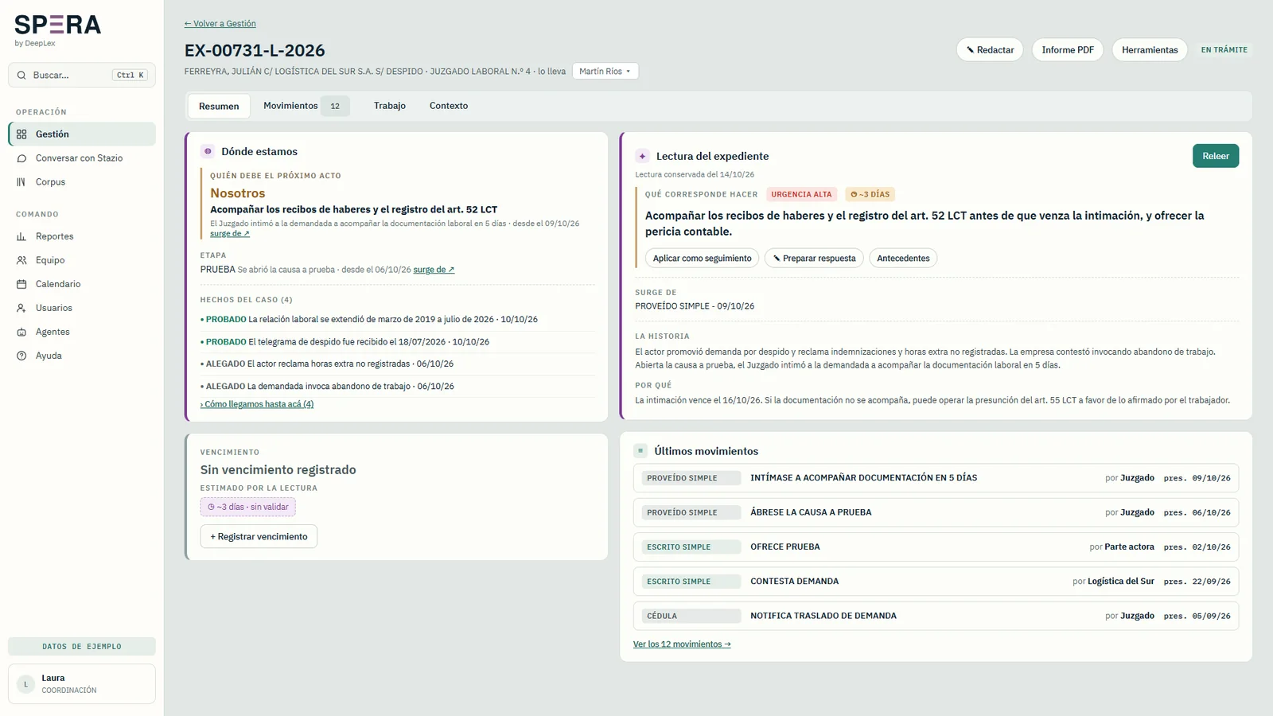Click + Registrar vencimiento
1273x716 pixels.
point(259,537)
